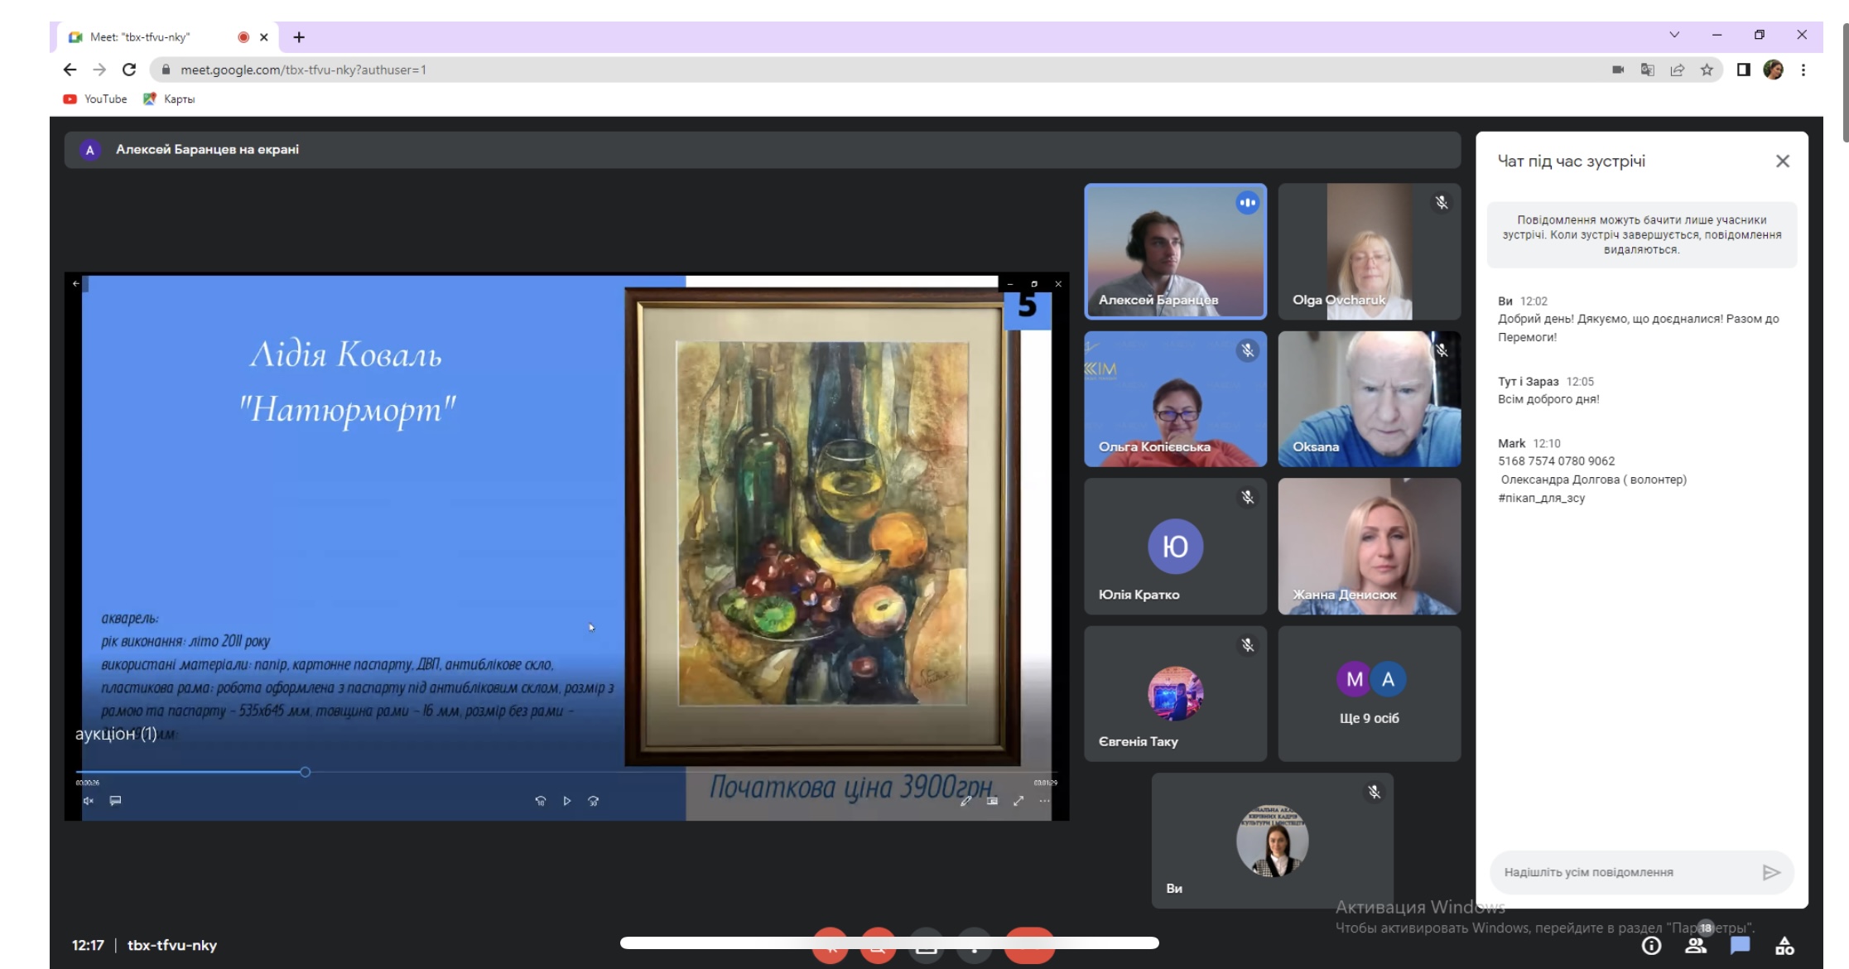
Task: Open the Translate page icon
Action: 1648,70
